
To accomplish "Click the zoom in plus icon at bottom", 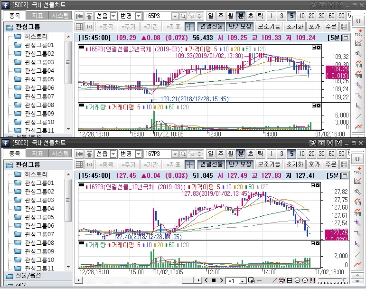I will [305, 280].
